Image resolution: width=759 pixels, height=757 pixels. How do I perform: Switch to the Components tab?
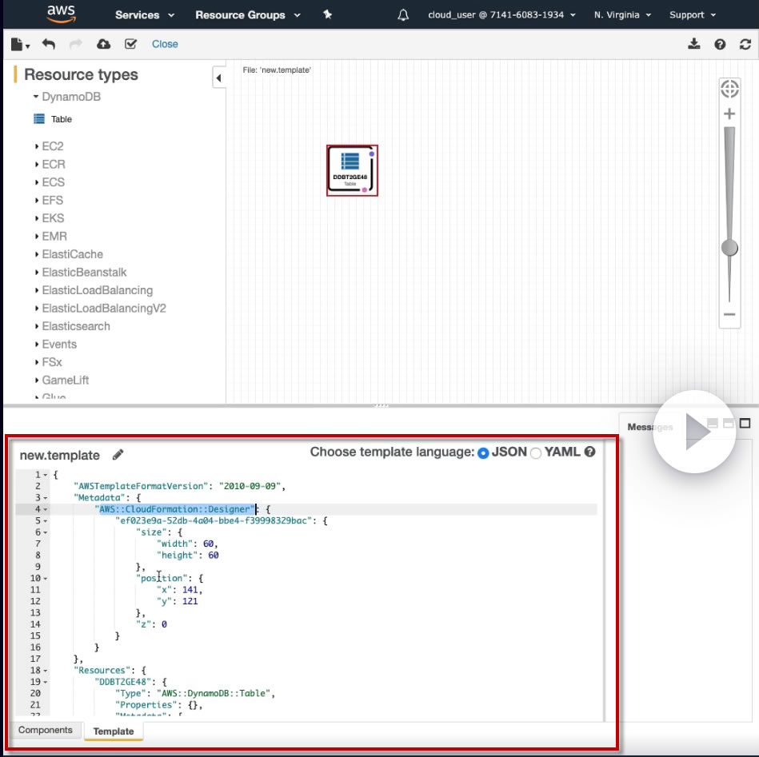point(45,730)
